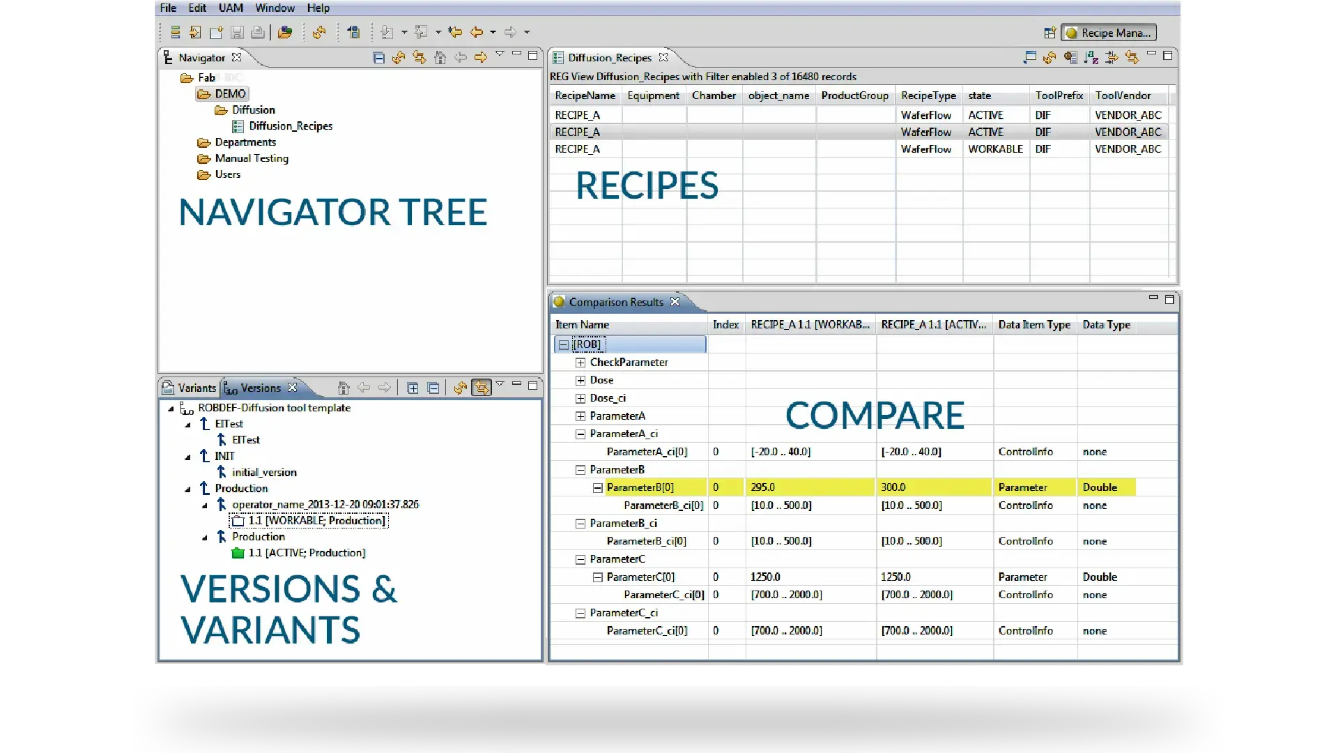Open the dropdown next to the back arrow
This screenshot has height=753, width=1338.
click(493, 32)
